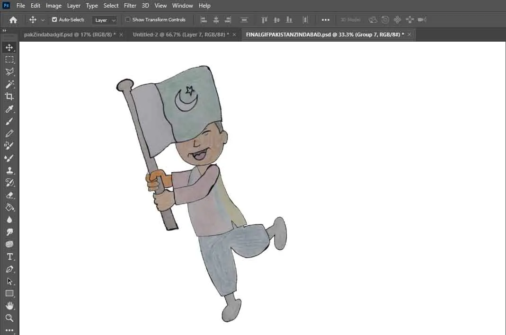506x335 pixels.
Task: Open the Layer auto-select dropdown
Action: (x=105, y=20)
